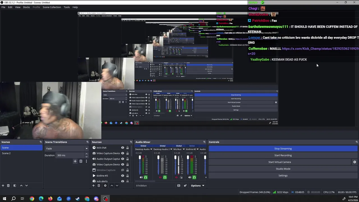Image resolution: width=359 pixels, height=202 pixels.
Task: Unmute Desktop Audio 2 via its red speaker icon
Action: [160, 177]
